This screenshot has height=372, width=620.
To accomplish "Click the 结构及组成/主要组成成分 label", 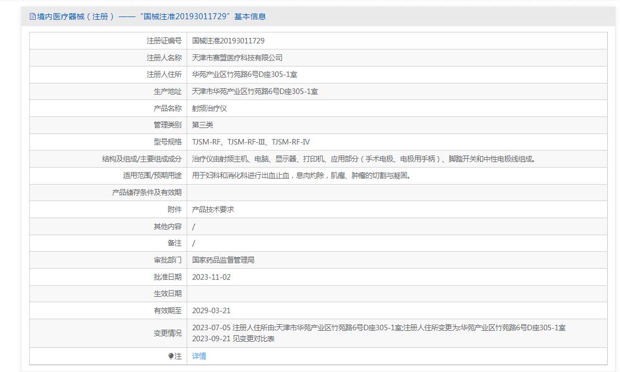I will [142, 159].
